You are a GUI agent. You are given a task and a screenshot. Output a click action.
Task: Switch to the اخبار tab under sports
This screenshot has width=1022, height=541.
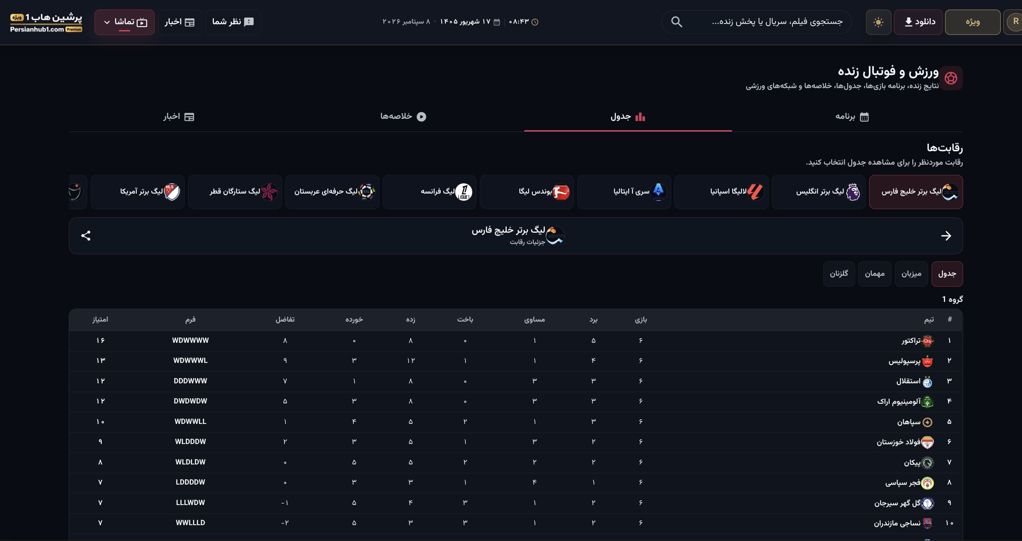(179, 117)
